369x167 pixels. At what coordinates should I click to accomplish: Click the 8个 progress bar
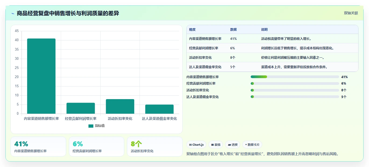coord(295,90)
